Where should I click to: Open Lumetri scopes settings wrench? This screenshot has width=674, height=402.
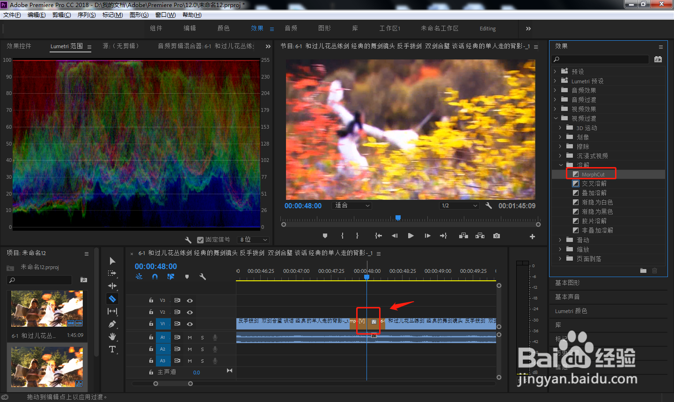pos(188,240)
